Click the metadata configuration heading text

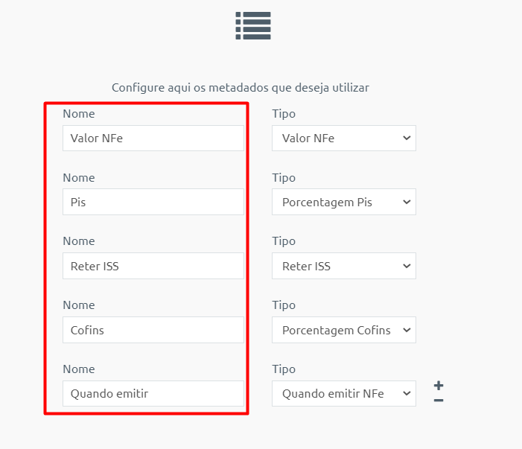coord(241,88)
